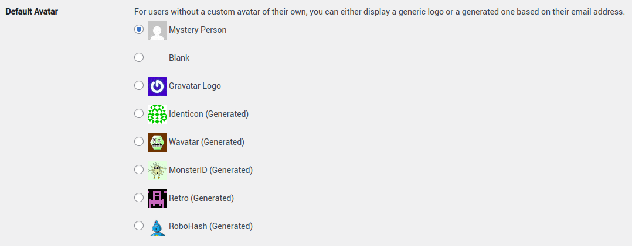
Task: Click the green Identicon avatar image
Action: coord(157,115)
